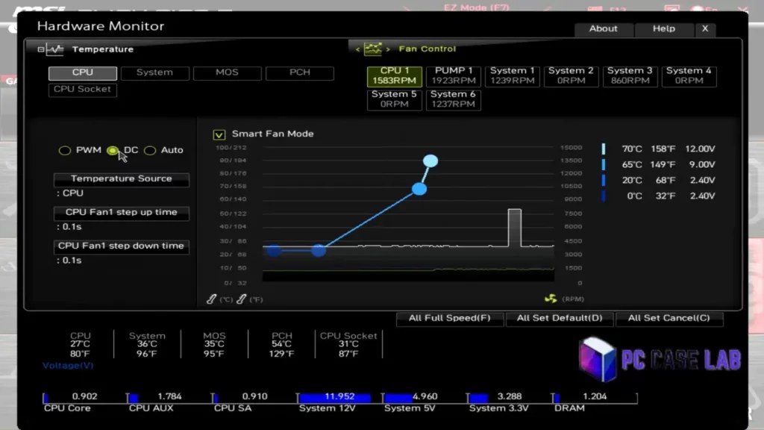
Task: Click the right arrow beside Fan Control
Action: [x=389, y=49]
